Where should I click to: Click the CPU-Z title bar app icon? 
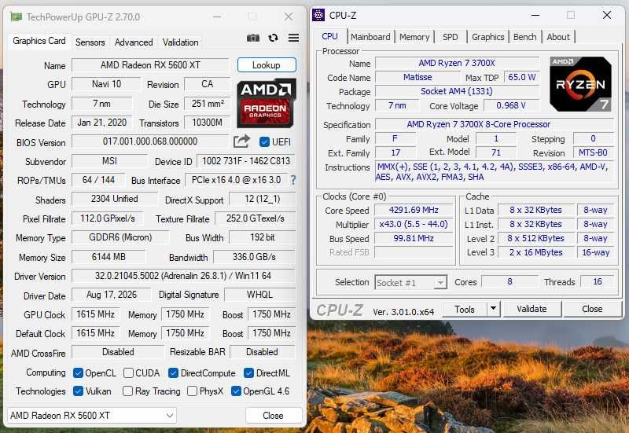pos(318,15)
